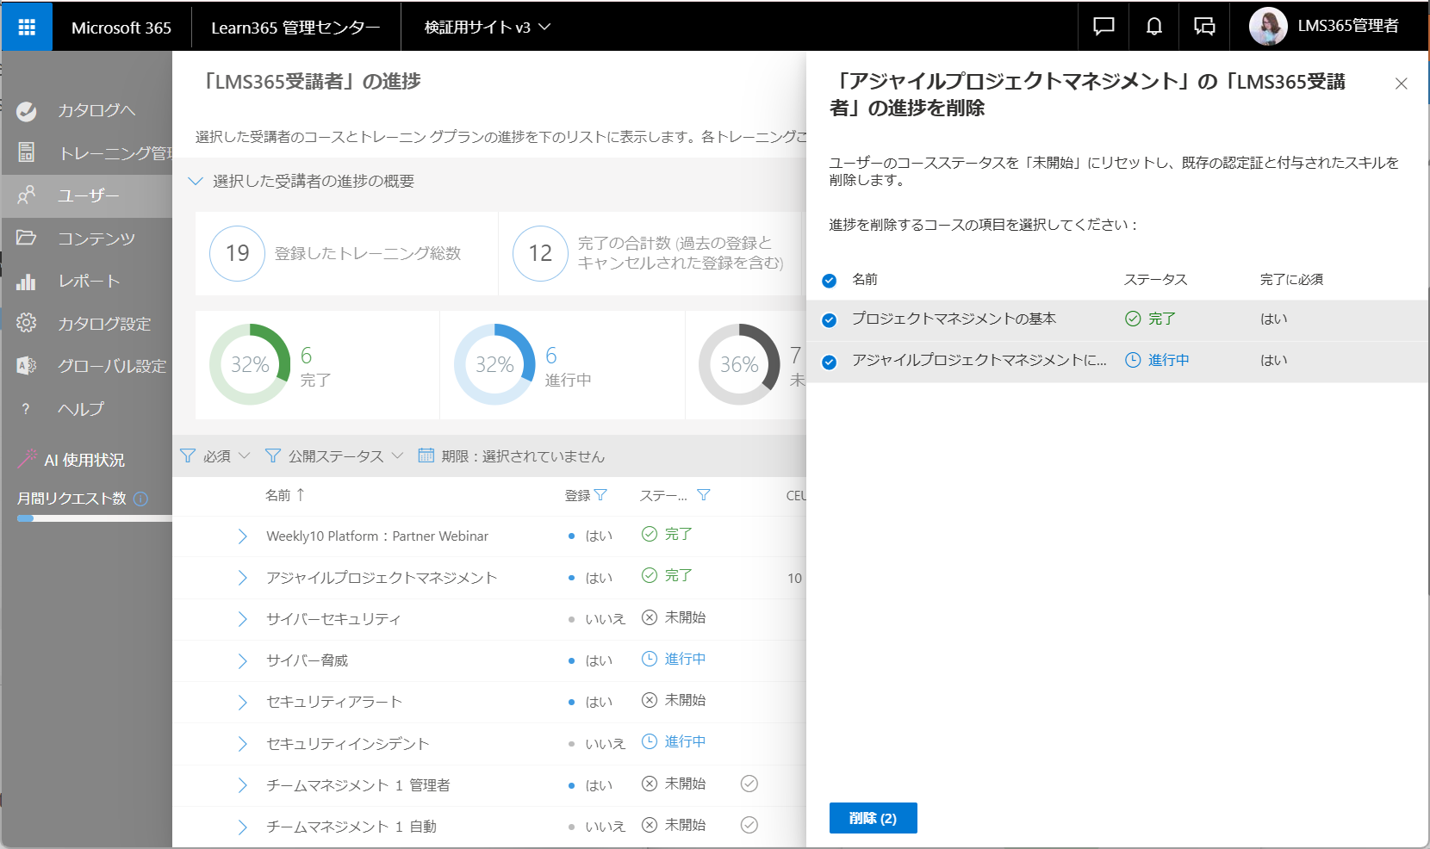This screenshot has width=1430, height=849.
Task: Open the 必須 filter dropdown arrow
Action: pos(244,455)
